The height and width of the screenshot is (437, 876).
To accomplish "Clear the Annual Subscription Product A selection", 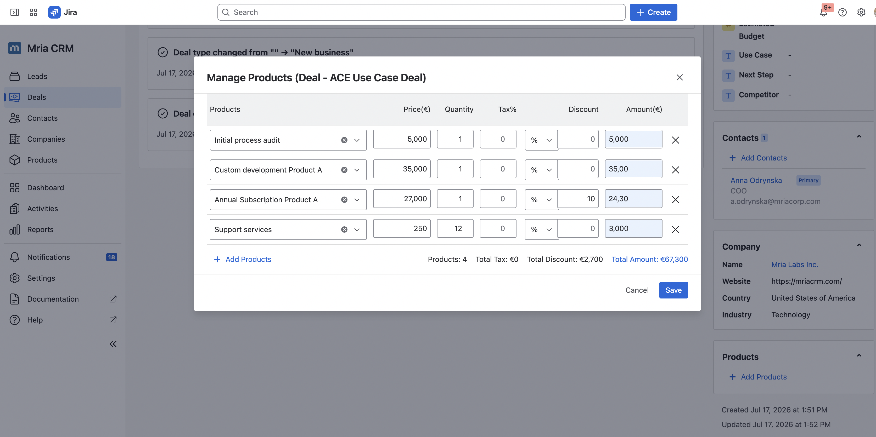I will tap(344, 200).
